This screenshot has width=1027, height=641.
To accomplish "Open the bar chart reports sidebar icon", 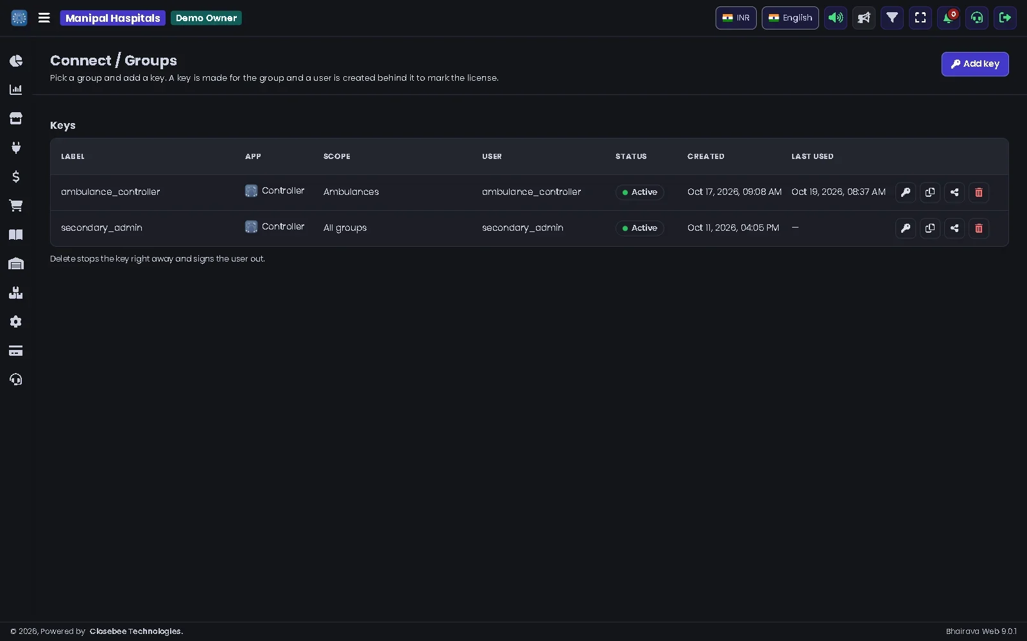I will (x=16, y=90).
